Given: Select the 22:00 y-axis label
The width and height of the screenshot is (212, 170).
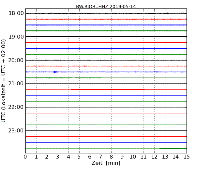Looking at the screenshot, I should tap(16, 107).
